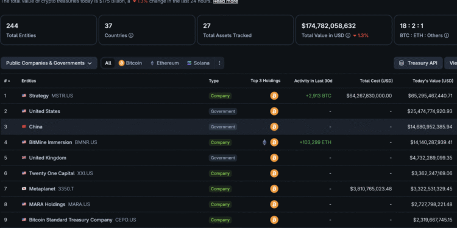
Task: Open the three-dot more assets menu
Action: pos(219,63)
